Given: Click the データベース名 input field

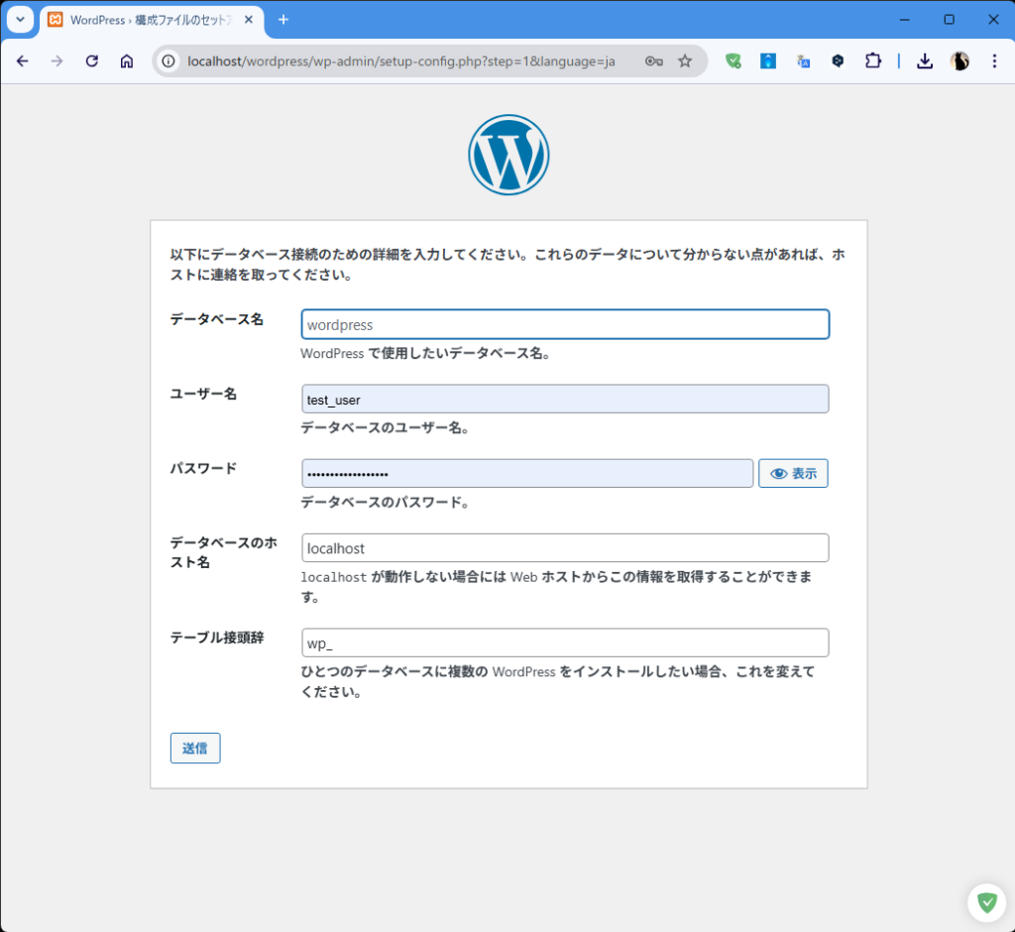Looking at the screenshot, I should 565,325.
